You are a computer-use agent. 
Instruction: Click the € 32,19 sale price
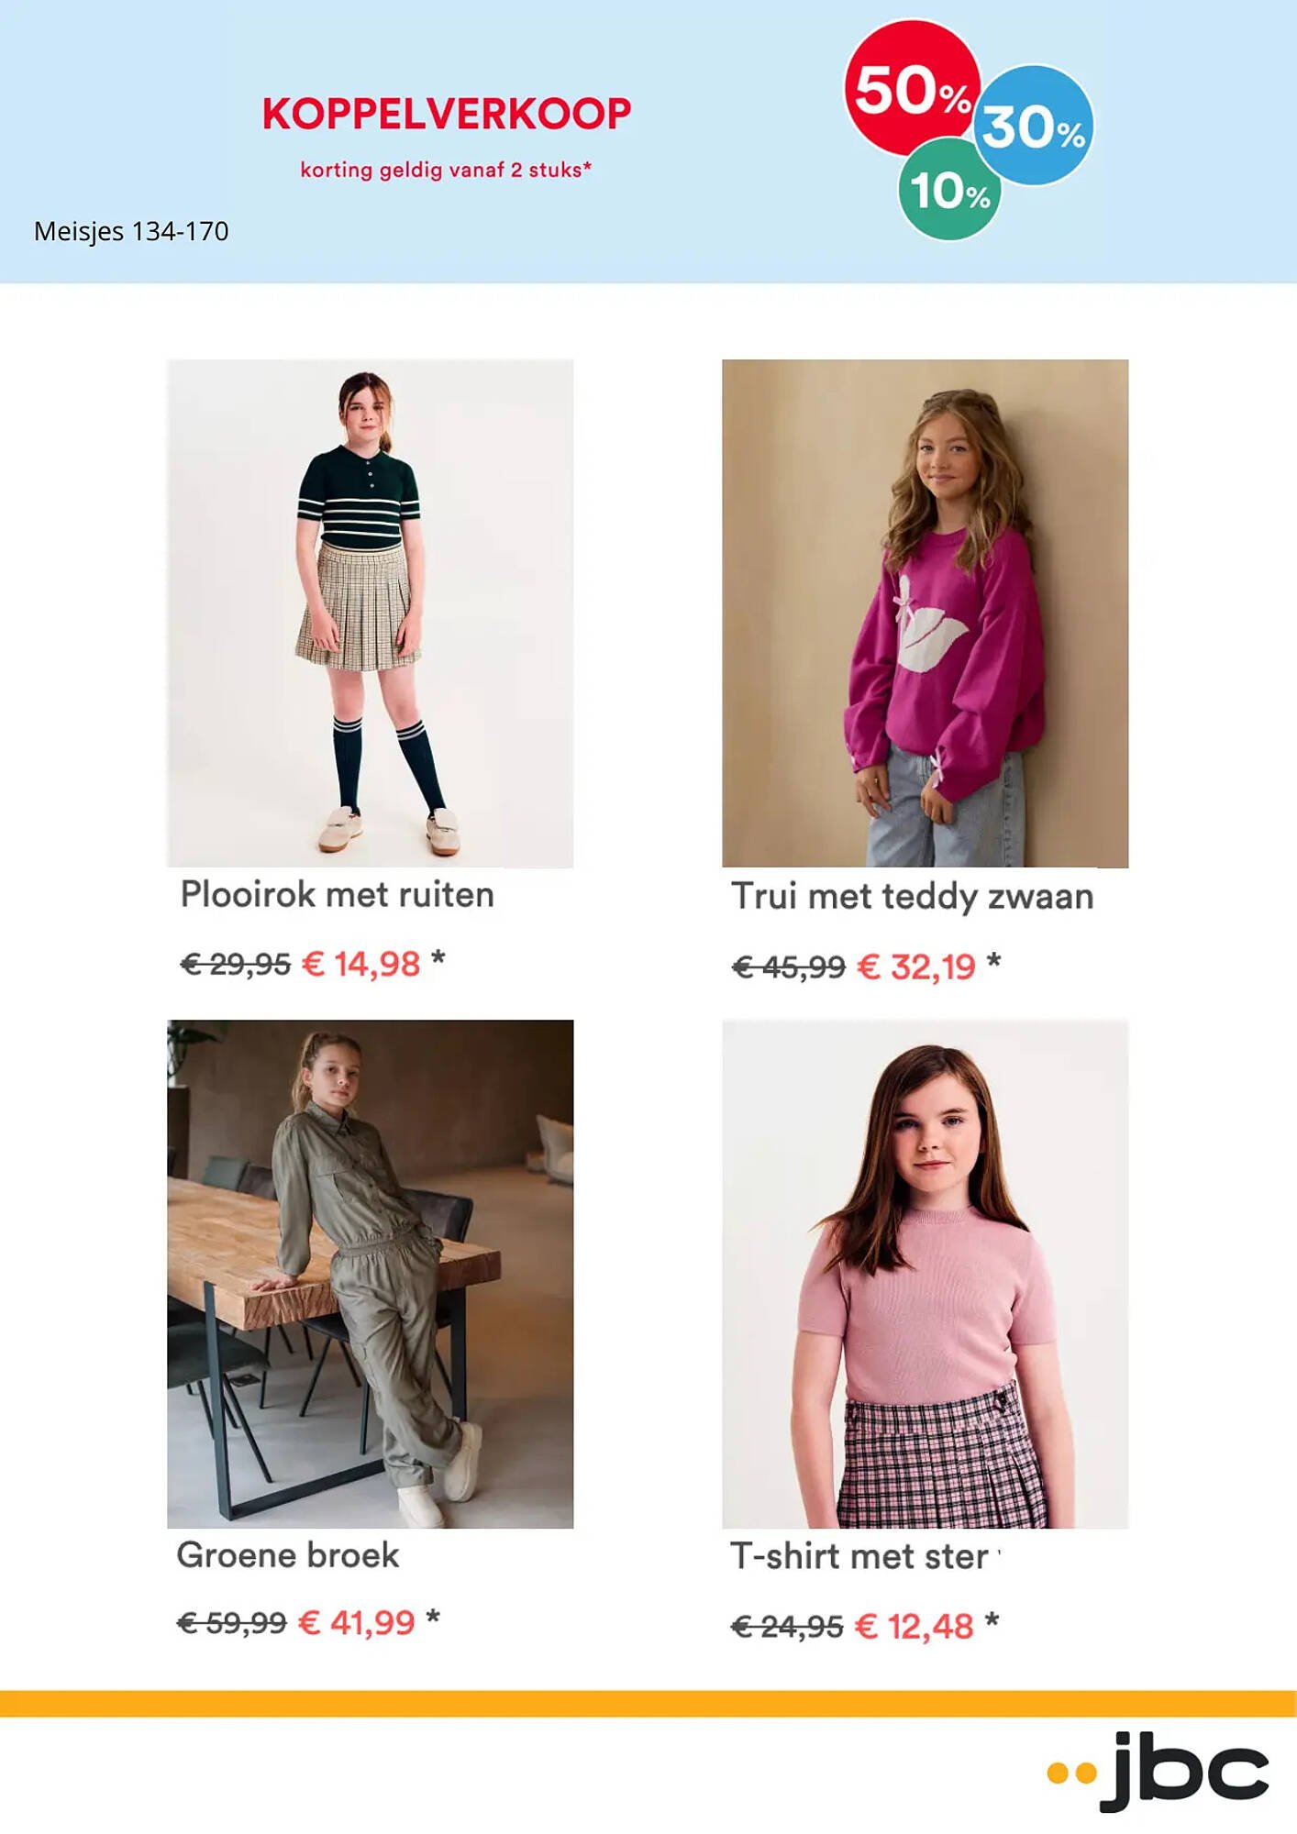click(916, 967)
